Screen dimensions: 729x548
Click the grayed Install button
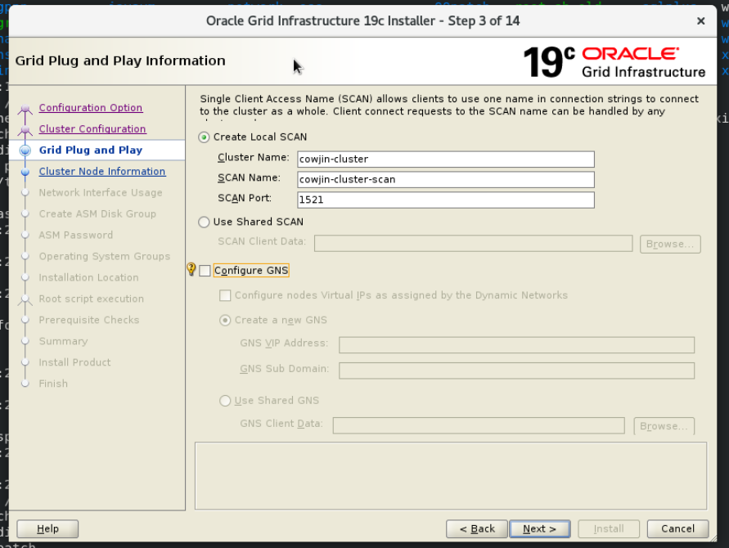click(609, 529)
